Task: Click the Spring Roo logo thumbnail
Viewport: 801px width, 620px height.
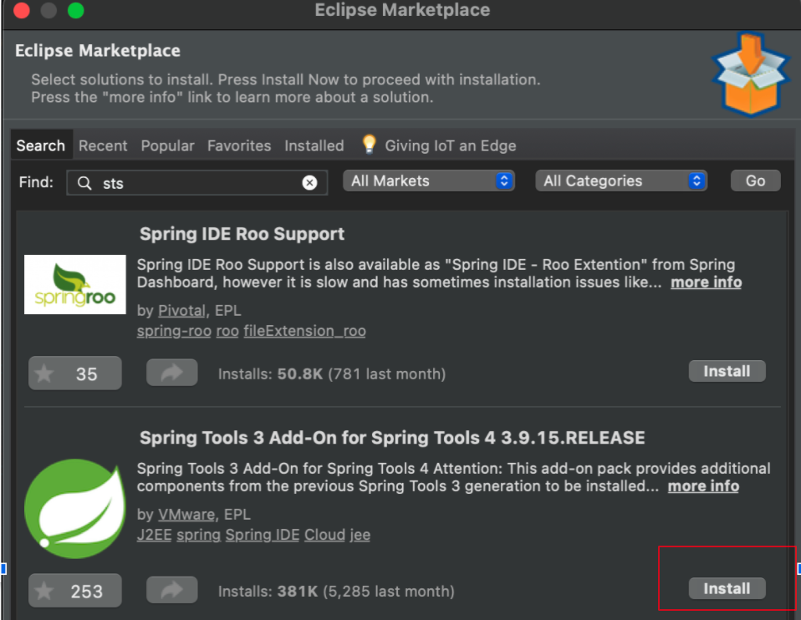Action: coord(75,284)
